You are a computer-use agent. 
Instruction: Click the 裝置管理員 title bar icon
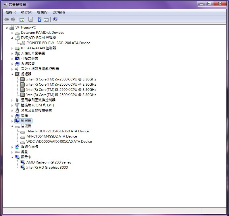(5, 5)
